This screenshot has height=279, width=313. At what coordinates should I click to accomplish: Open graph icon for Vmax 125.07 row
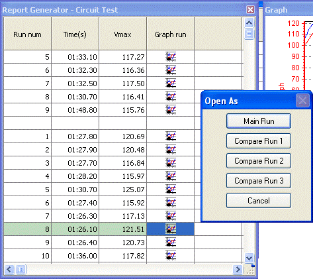171,189
